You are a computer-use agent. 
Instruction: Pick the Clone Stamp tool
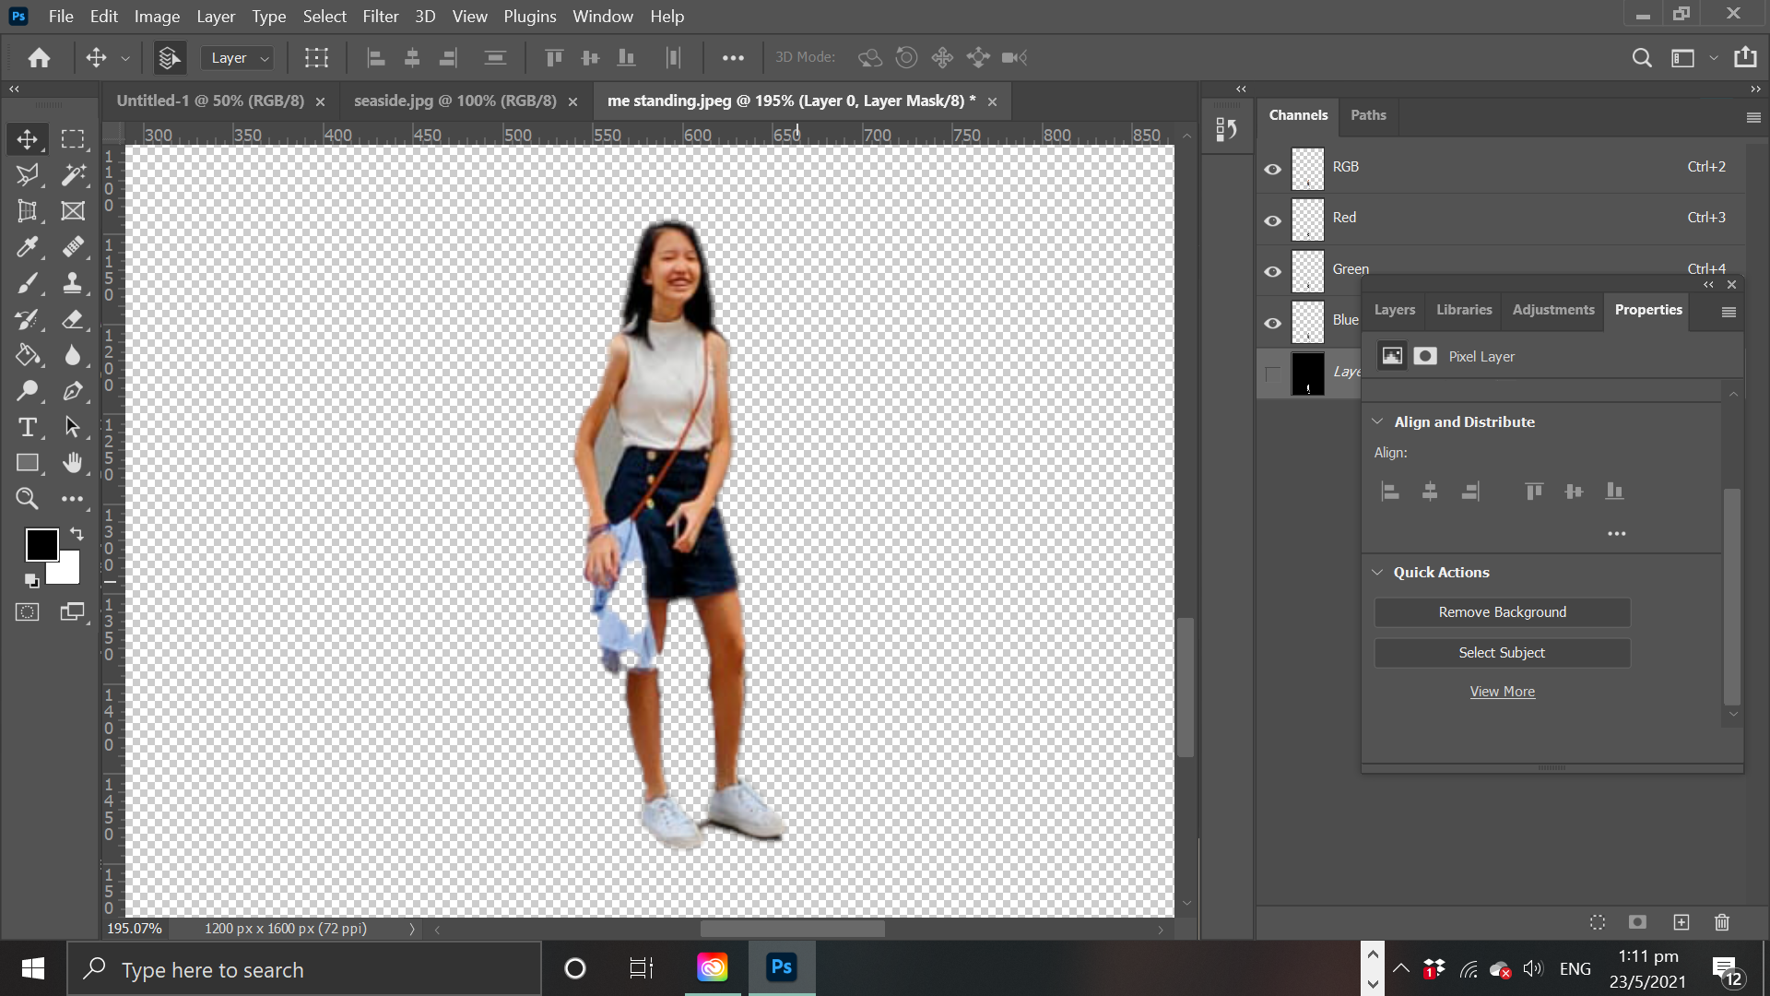73,283
